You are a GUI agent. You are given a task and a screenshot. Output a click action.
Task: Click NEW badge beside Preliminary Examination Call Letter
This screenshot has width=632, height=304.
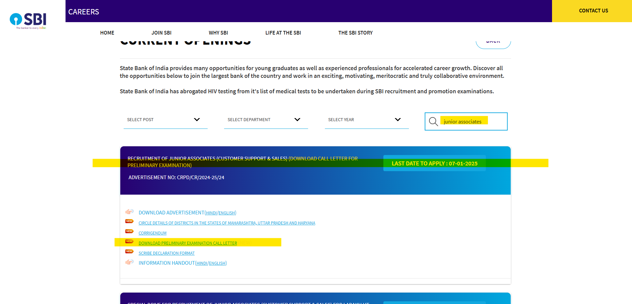pyautogui.click(x=129, y=241)
